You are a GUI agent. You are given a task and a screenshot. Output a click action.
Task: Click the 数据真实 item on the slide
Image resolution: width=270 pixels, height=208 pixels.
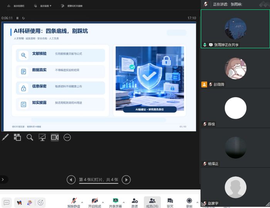tap(61, 72)
